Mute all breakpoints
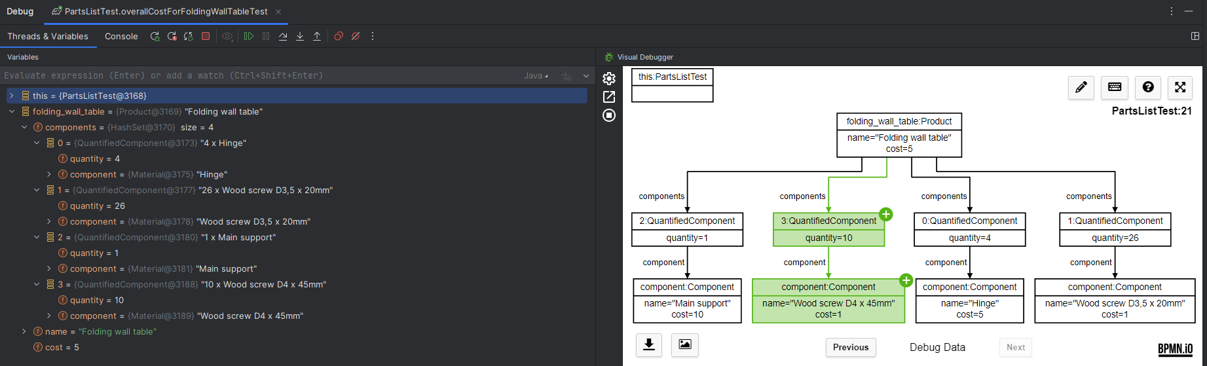1207x366 pixels. pos(356,37)
